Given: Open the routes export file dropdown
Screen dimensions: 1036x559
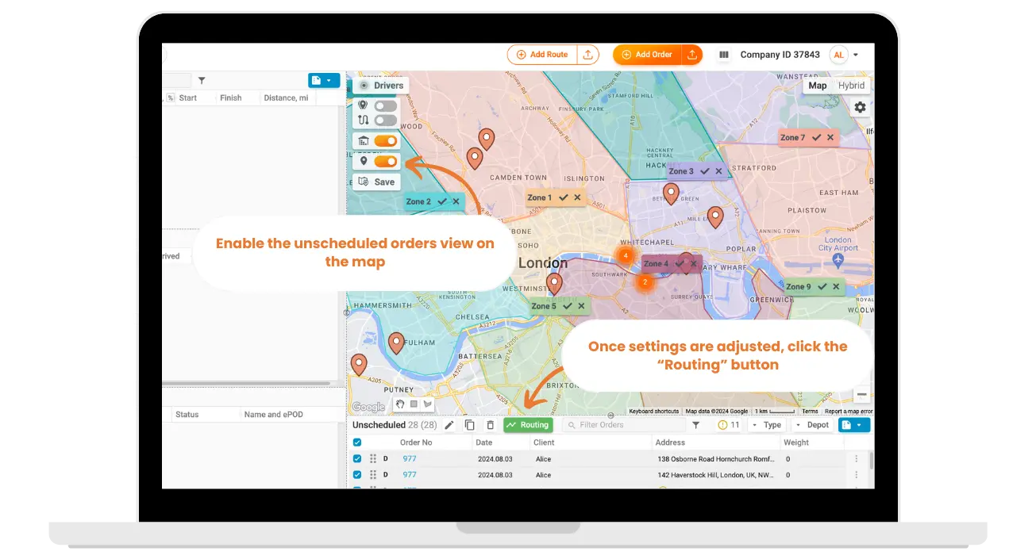Looking at the screenshot, I should tap(324, 80).
